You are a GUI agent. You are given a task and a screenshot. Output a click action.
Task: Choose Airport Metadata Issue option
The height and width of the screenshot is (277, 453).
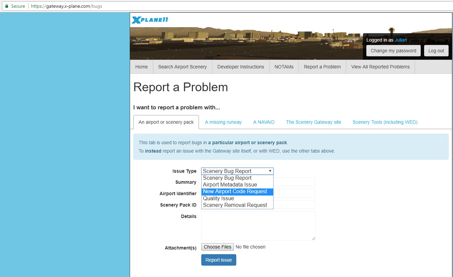click(x=230, y=185)
